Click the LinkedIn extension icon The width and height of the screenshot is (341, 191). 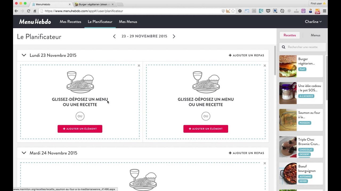[254, 11]
